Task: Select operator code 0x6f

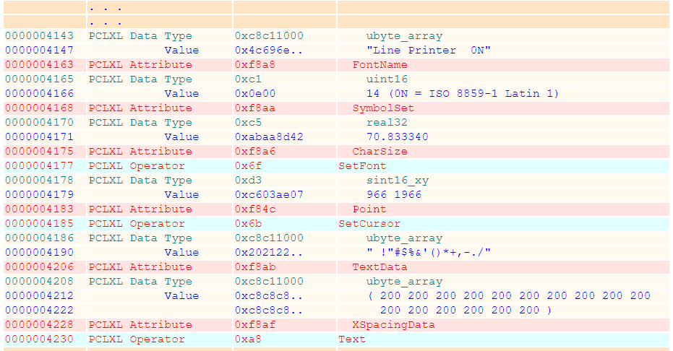Action: click(248, 166)
